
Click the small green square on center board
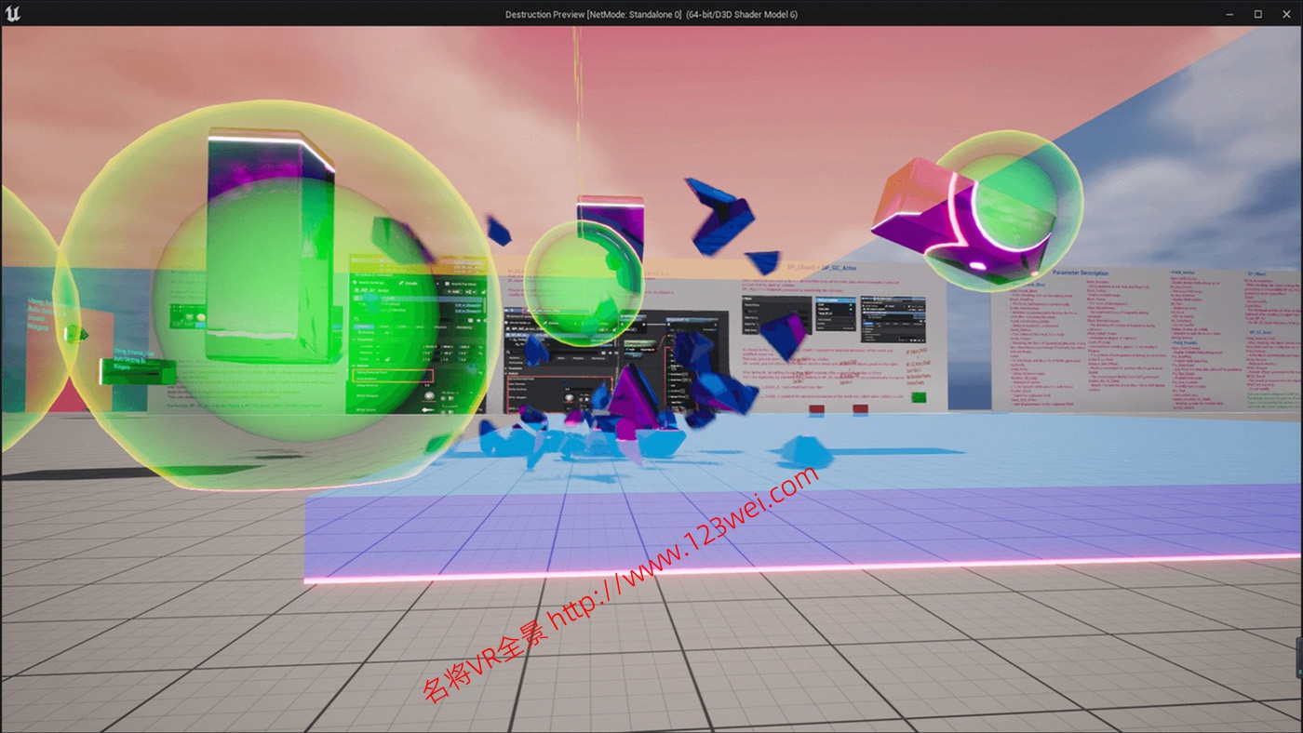pos(919,398)
